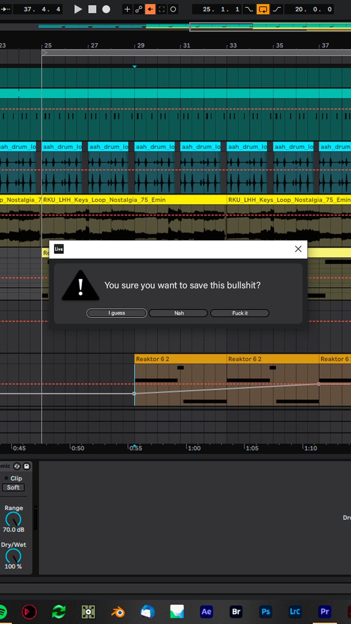Open Blender from the taskbar
The width and height of the screenshot is (351, 624).
[118, 612]
